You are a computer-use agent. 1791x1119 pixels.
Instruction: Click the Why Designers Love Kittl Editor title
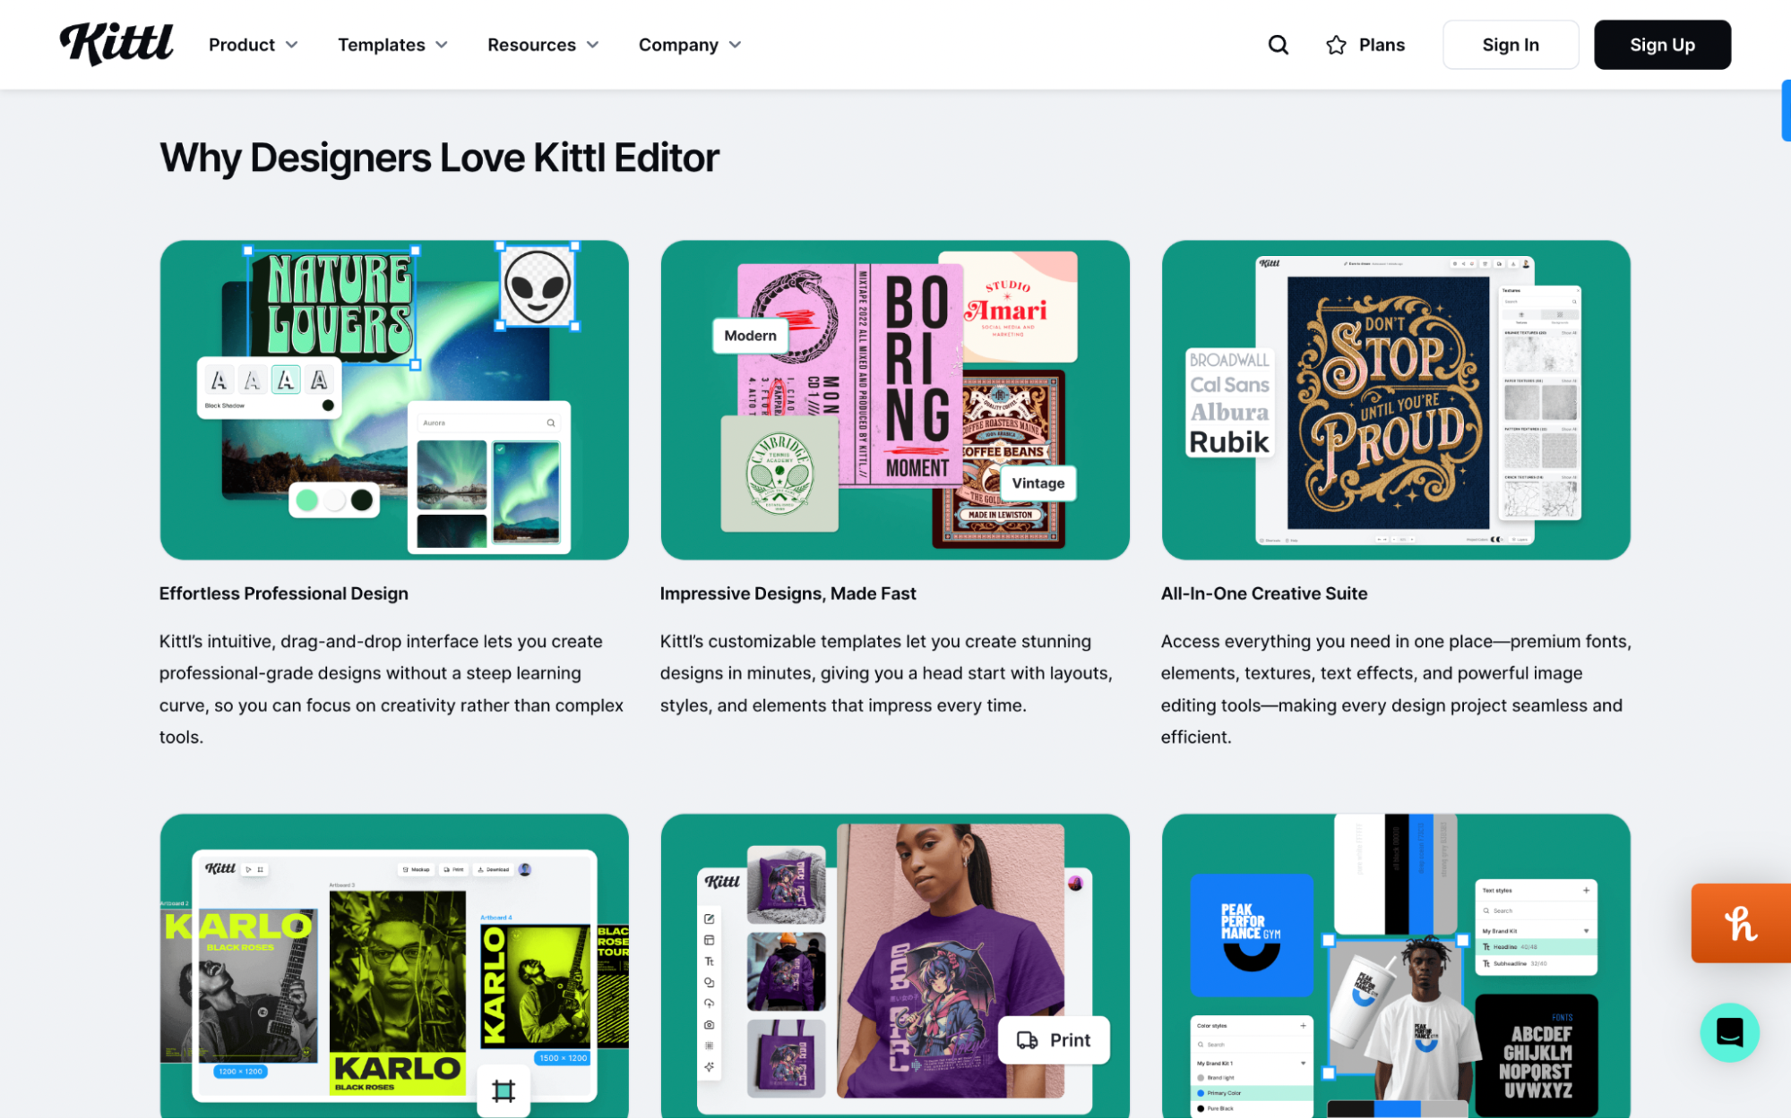pos(439,158)
